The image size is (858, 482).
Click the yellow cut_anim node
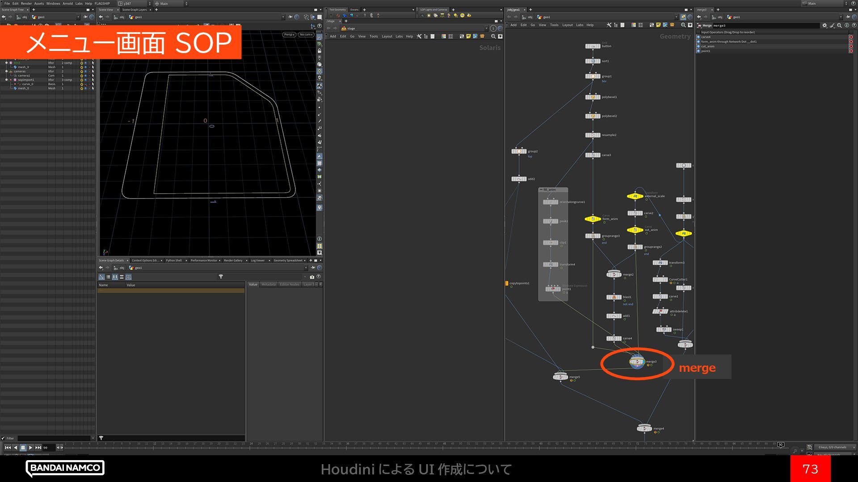[635, 230]
